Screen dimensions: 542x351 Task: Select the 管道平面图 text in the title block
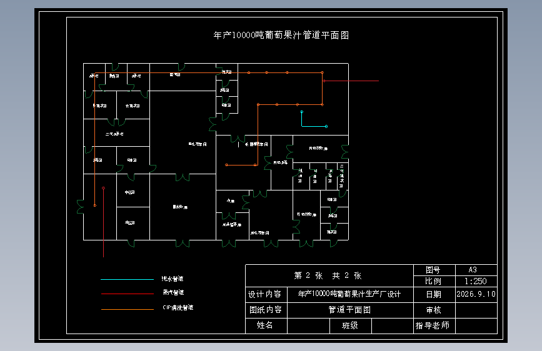pos(349,310)
